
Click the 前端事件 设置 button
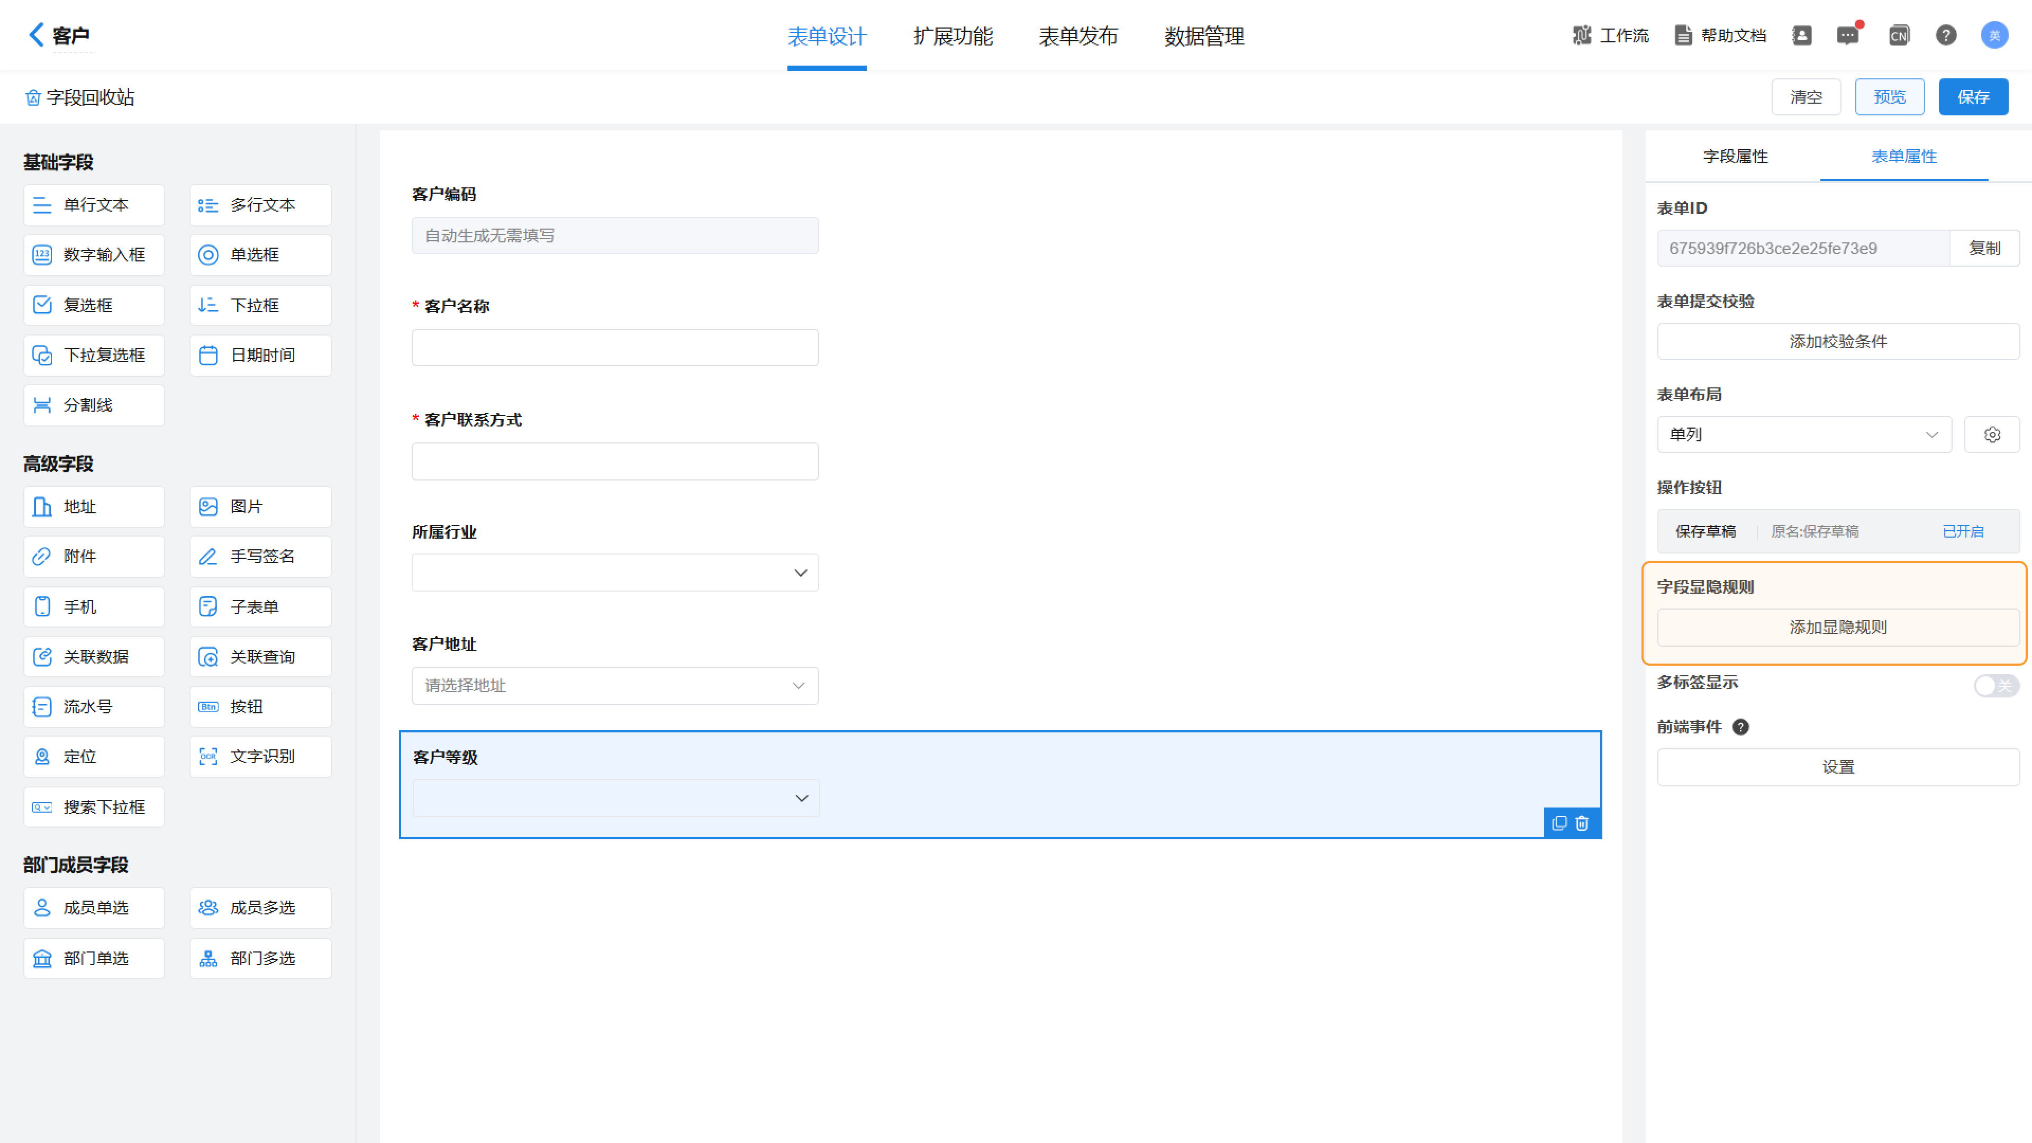[1838, 767]
